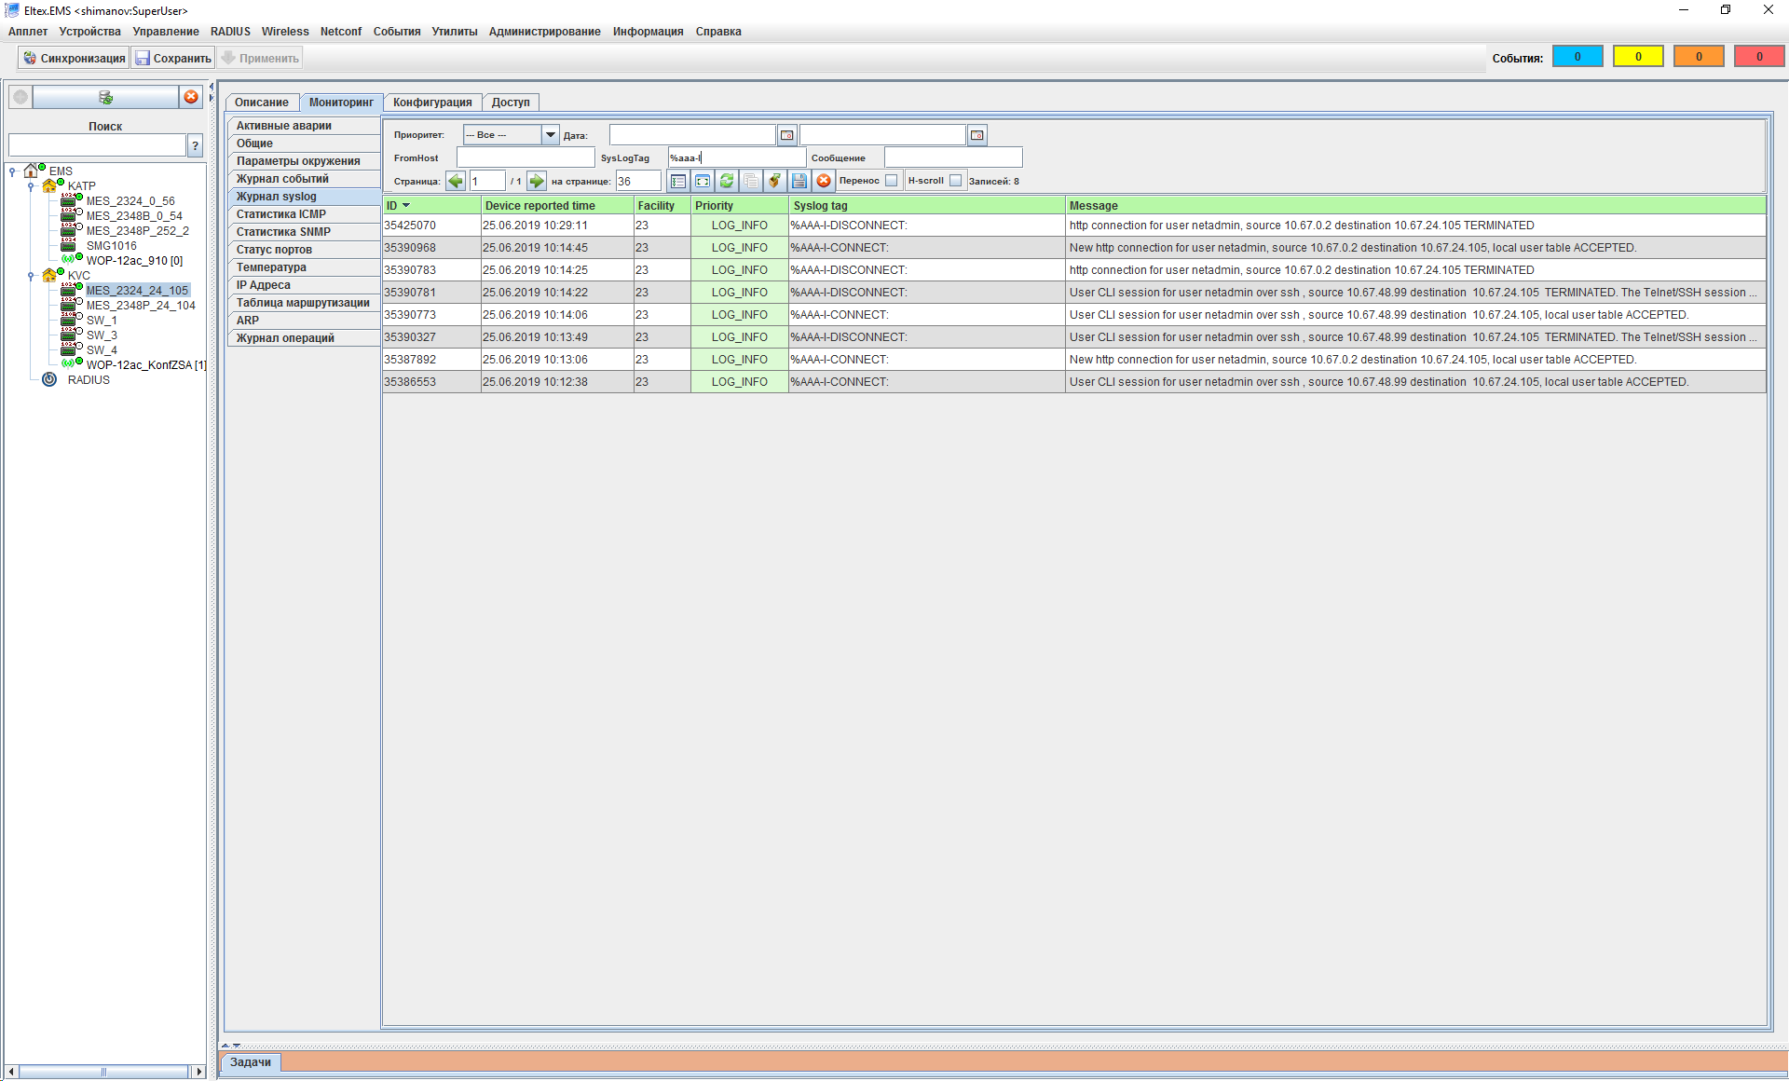Toggle the Перенос checkbox
This screenshot has height=1081, width=1789.
pos(892,181)
